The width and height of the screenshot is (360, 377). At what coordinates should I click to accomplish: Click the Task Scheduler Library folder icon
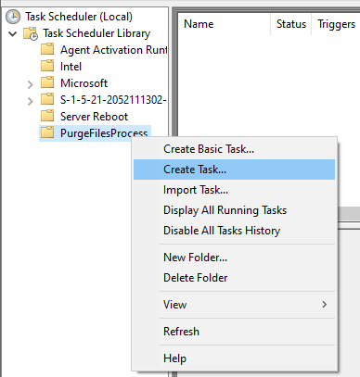click(31, 33)
